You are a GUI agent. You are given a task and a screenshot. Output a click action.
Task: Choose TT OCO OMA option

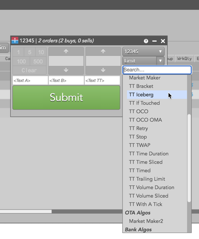pyautogui.click(x=157, y=120)
